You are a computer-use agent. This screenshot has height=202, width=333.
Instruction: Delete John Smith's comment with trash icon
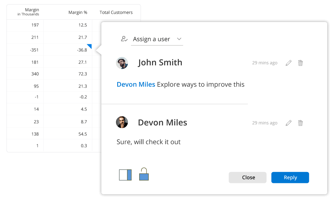[x=300, y=63]
